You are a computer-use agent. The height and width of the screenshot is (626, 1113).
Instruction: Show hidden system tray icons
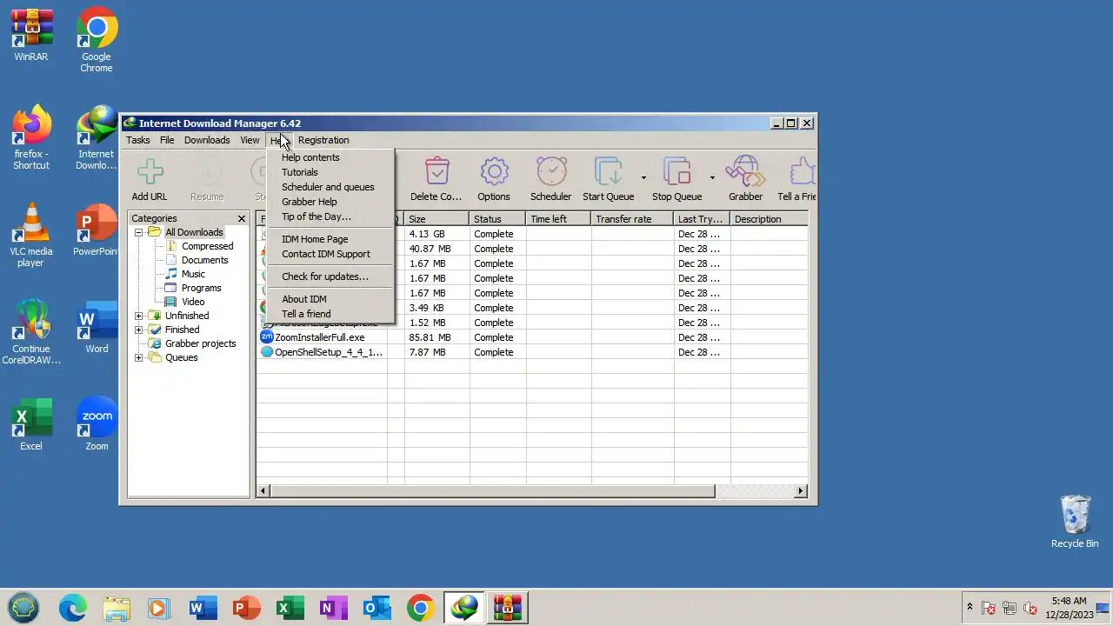click(x=970, y=607)
